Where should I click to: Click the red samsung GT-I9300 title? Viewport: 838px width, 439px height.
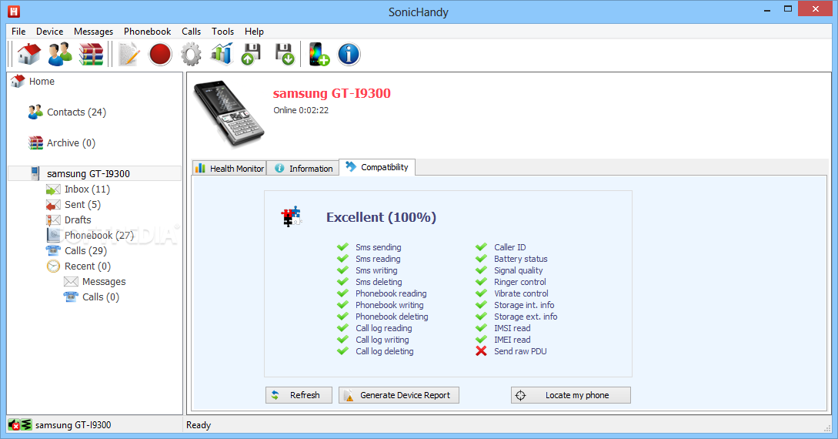pos(332,93)
